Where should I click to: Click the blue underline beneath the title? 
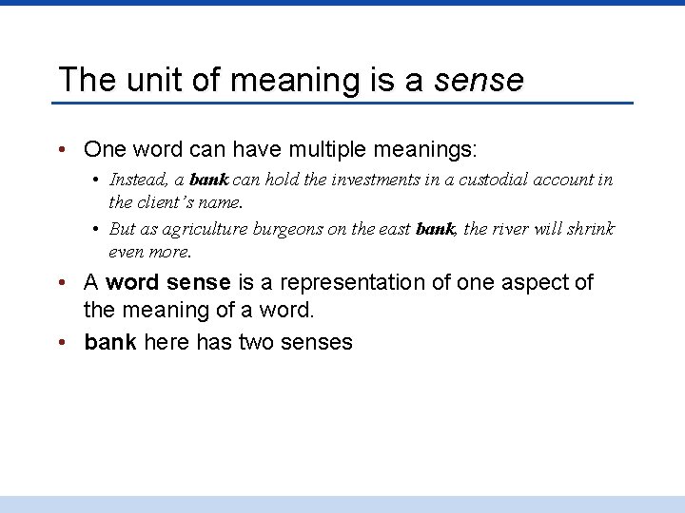(x=342, y=103)
